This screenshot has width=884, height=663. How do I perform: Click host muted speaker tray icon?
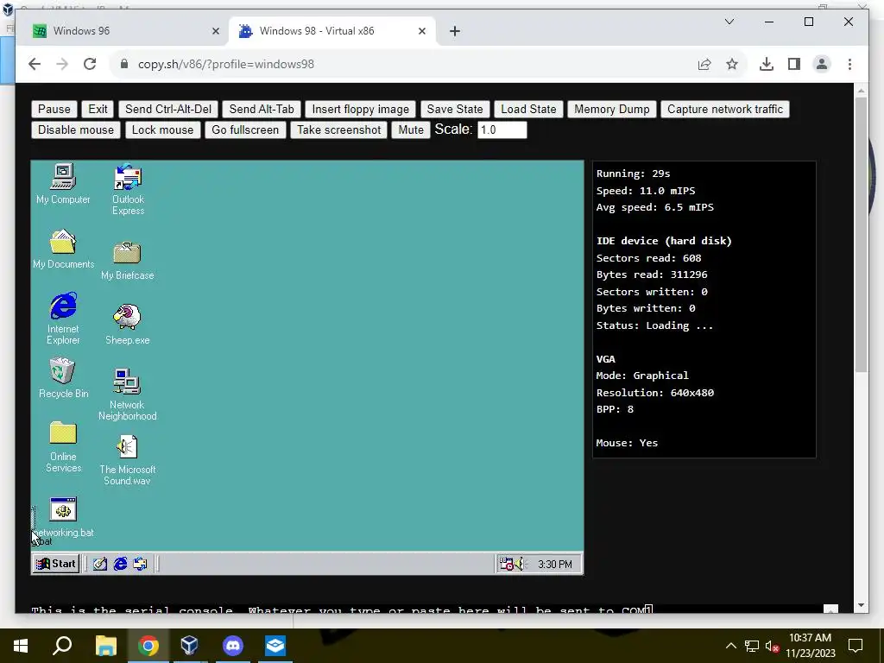pyautogui.click(x=773, y=646)
